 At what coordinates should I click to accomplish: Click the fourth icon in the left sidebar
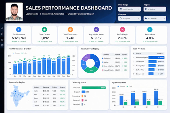(2, 45)
